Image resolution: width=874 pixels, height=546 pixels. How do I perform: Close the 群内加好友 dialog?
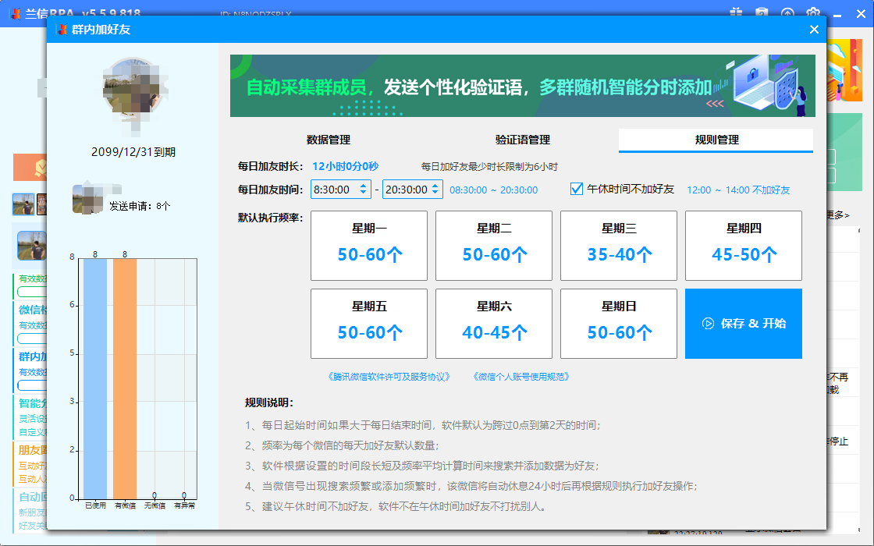[x=814, y=30]
